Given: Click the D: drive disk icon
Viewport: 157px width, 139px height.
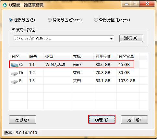Looking at the screenshot, I should [14, 73].
